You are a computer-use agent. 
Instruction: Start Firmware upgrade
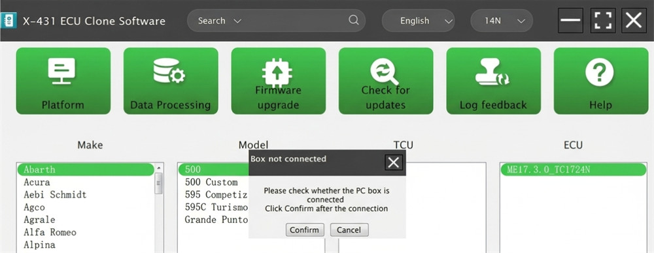click(278, 81)
